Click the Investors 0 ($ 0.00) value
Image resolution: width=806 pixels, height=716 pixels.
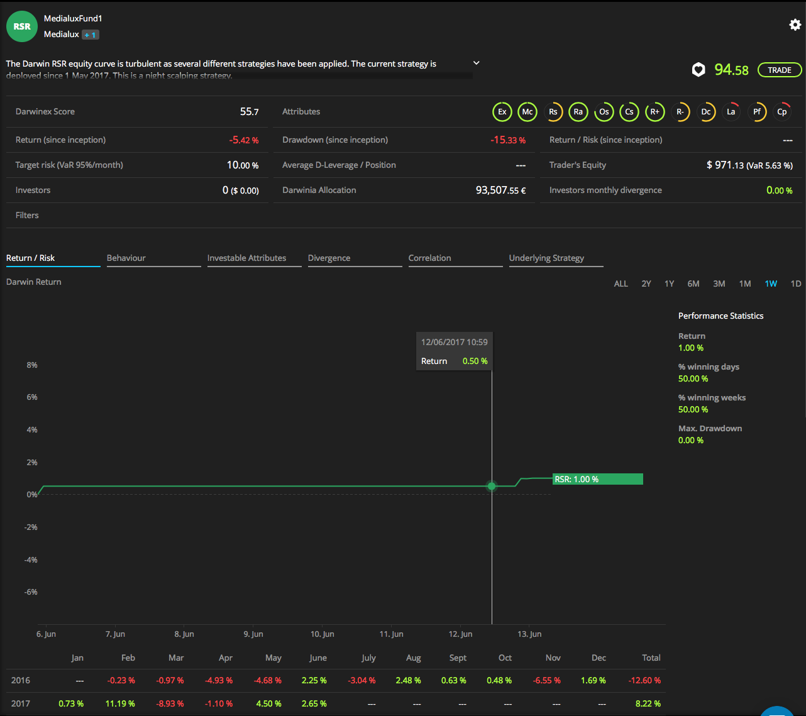coord(241,190)
